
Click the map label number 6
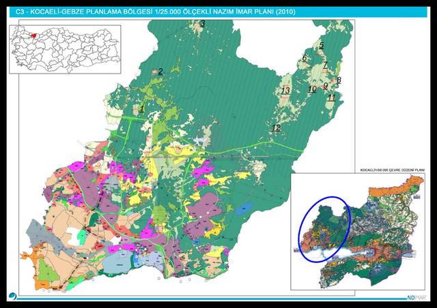305,58
